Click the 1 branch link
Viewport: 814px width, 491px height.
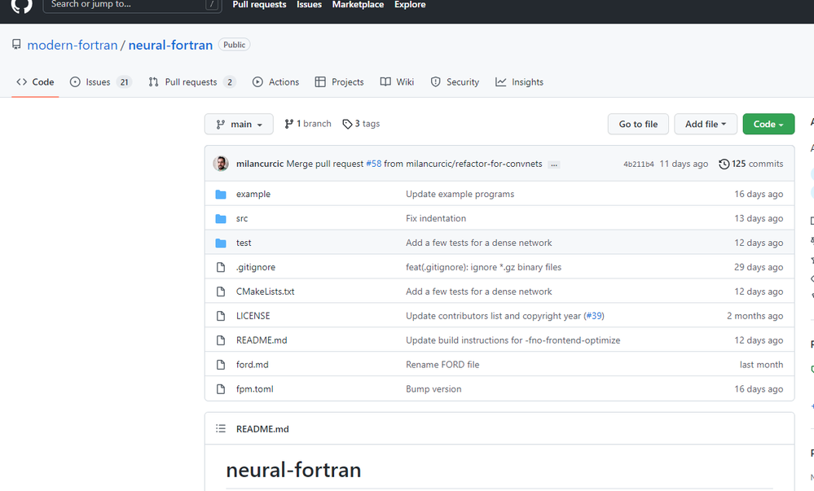tap(308, 124)
